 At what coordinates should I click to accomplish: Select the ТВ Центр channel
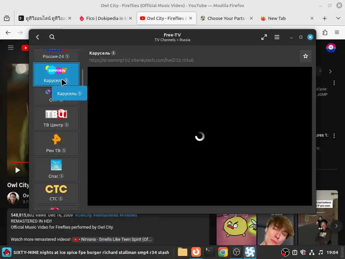coord(56,118)
